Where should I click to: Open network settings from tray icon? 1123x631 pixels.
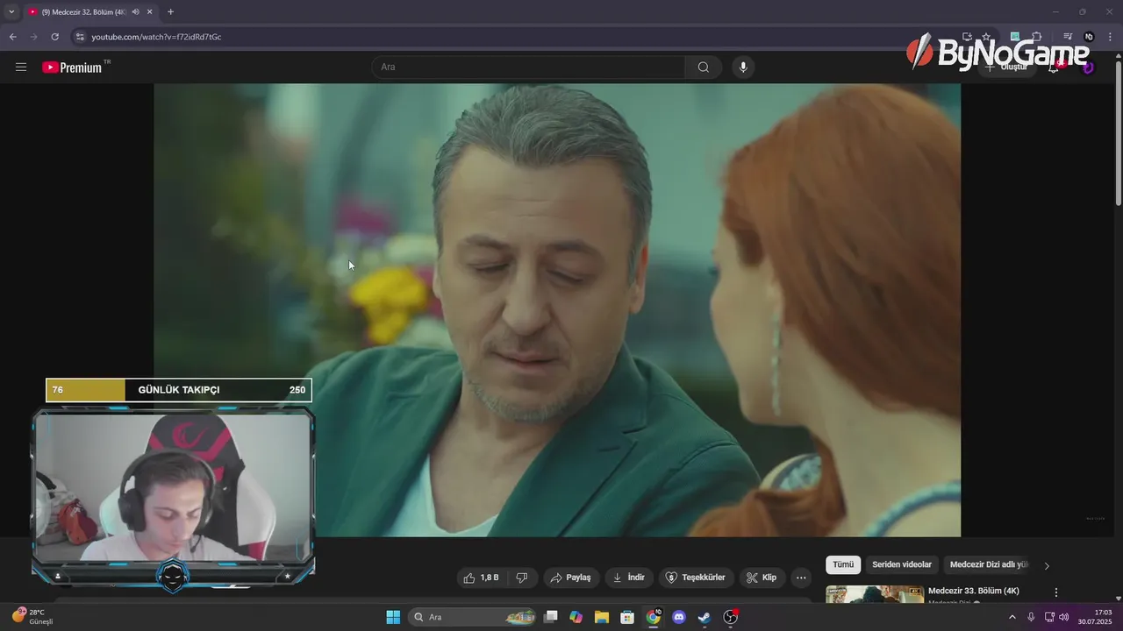pyautogui.click(x=1049, y=617)
